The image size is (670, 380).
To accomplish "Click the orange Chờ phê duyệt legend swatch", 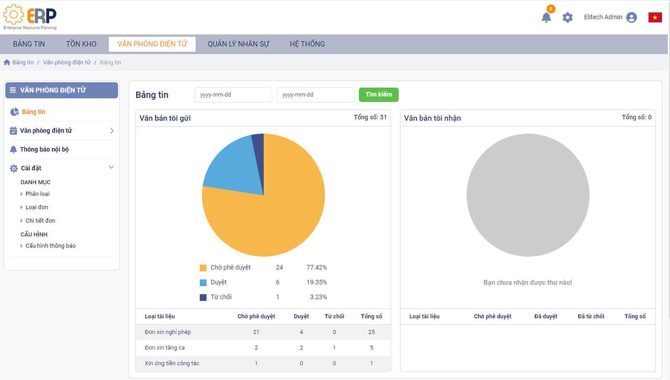I will [x=203, y=268].
